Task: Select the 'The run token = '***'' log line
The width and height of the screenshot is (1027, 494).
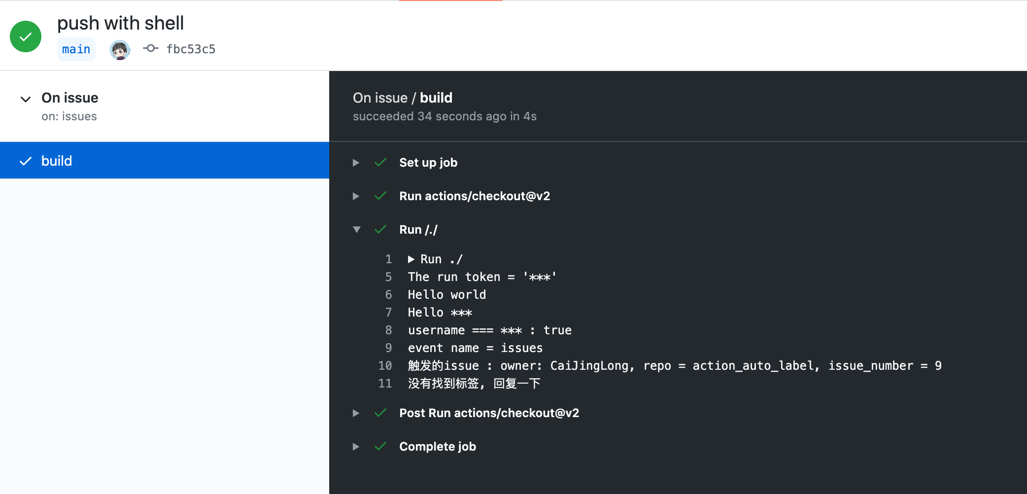Action: [x=482, y=277]
